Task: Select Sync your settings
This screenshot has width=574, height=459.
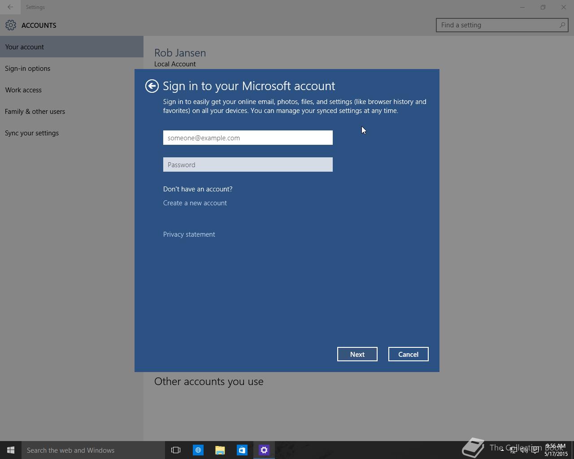Action: click(72, 133)
